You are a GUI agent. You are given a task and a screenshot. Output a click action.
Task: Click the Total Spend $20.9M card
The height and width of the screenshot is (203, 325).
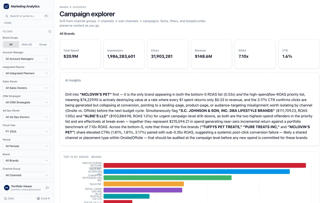click(x=80, y=54)
